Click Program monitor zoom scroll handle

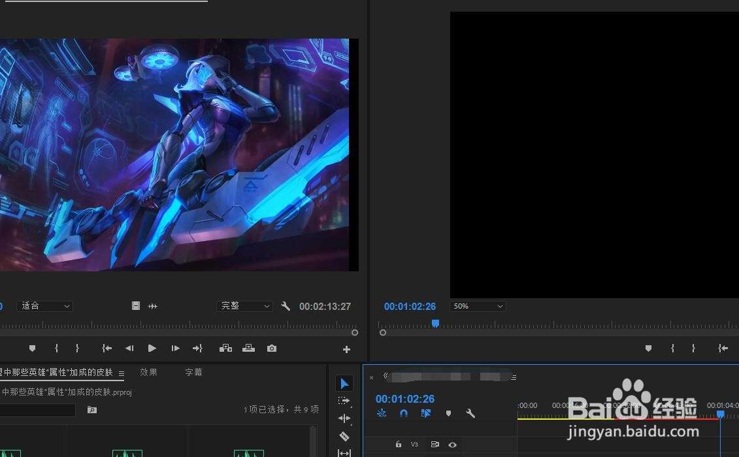383,333
